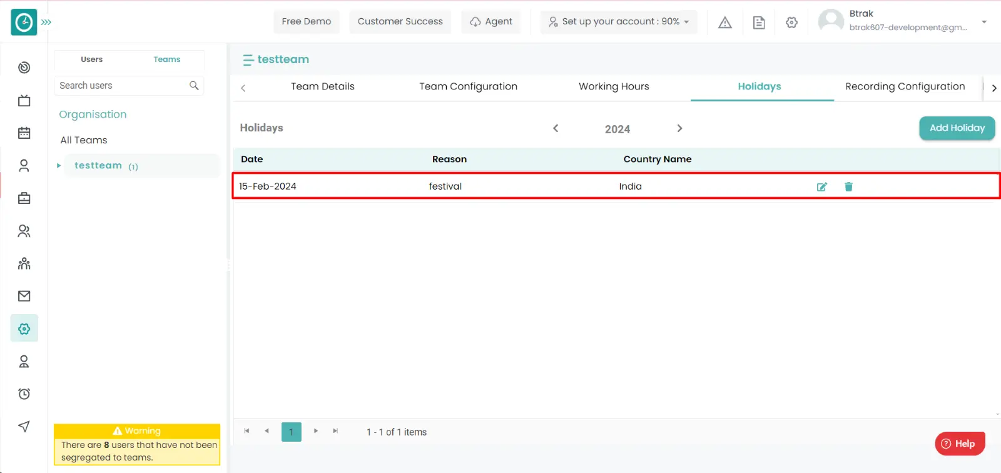This screenshot has width=1001, height=473.
Task: Open the mail envelope sidebar icon
Action: pos(24,296)
